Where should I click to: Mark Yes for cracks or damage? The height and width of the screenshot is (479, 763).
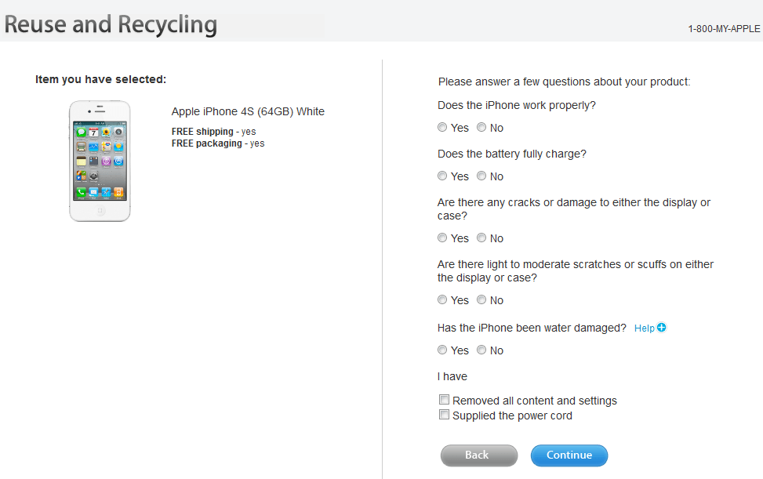pyautogui.click(x=442, y=238)
